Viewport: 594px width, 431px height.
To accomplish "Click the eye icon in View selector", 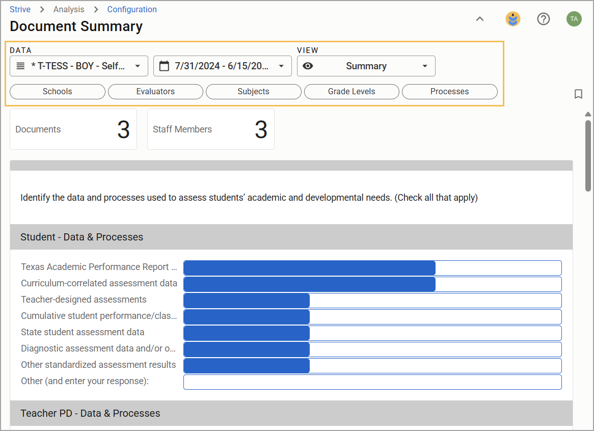I will pos(308,66).
